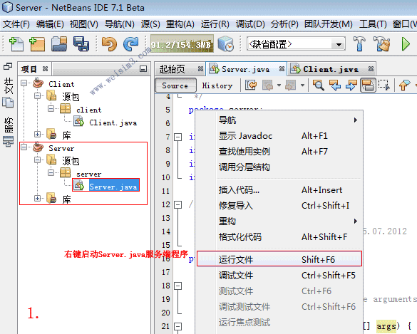Screen dimensions: 417x334
Task: Click the Redo arrow icon
Action: [x=130, y=44]
